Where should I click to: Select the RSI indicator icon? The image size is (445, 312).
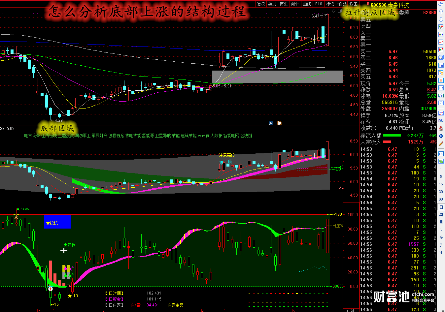pyautogui.click(x=441, y=121)
